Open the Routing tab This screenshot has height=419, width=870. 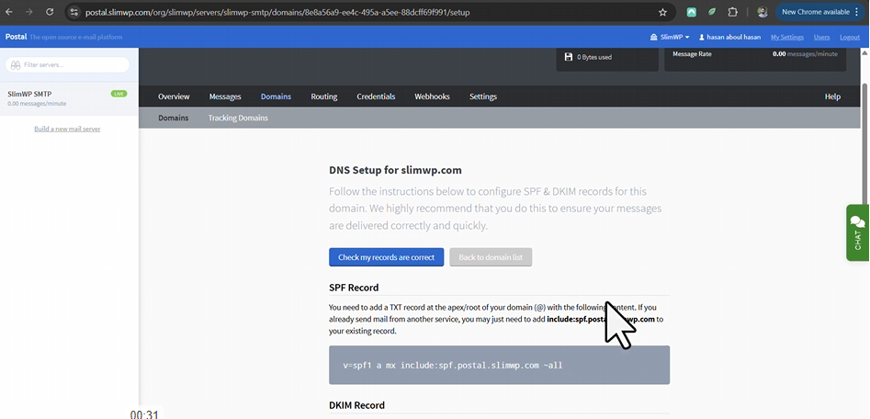324,96
